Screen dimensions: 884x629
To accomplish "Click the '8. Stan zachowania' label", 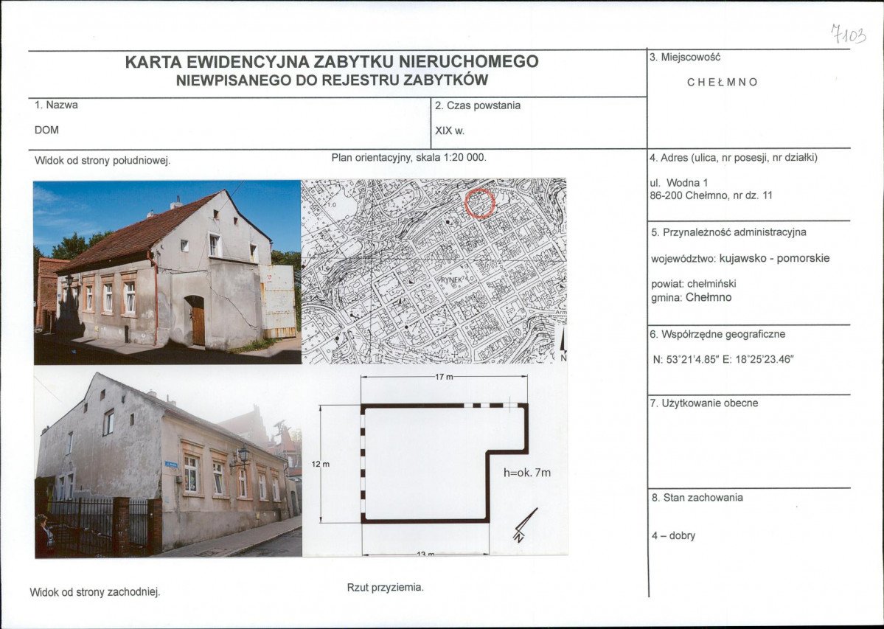I will click(697, 498).
